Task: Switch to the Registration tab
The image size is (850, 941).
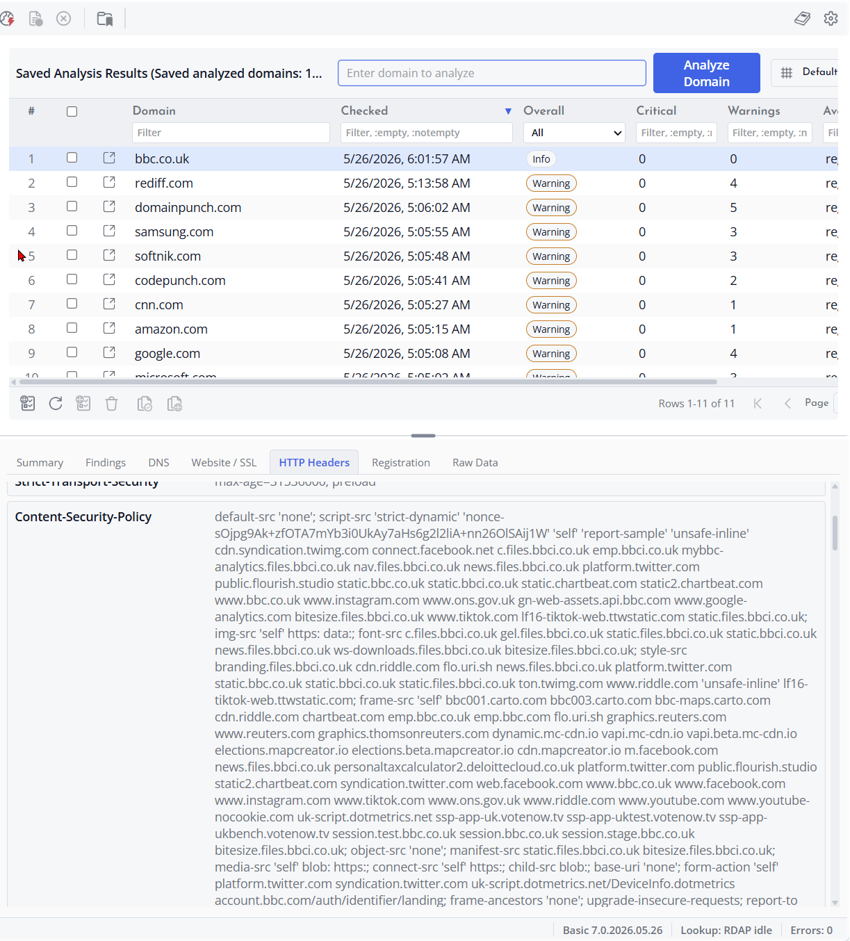Action: tap(401, 462)
